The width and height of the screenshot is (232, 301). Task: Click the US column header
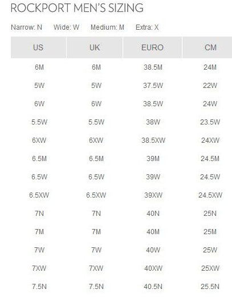[38, 47]
